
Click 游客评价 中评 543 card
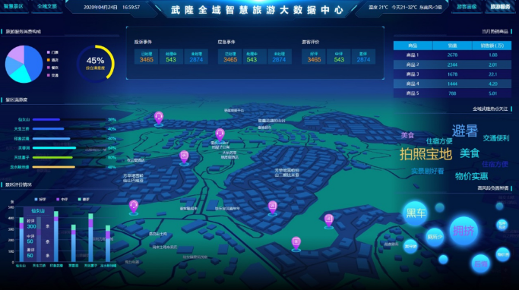click(x=339, y=56)
